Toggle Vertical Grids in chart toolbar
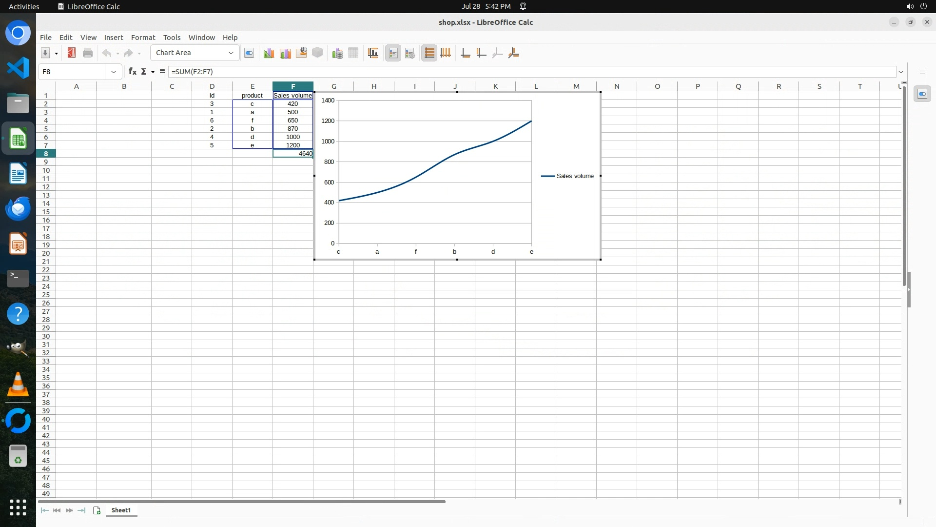The height and width of the screenshot is (527, 936). click(x=446, y=53)
